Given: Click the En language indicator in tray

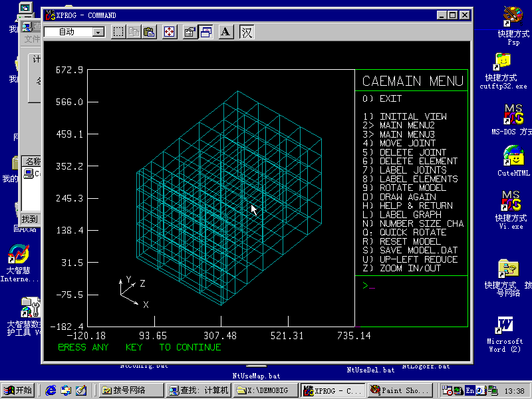Looking at the screenshot, I should (470, 390).
